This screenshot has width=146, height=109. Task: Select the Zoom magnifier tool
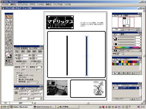[10, 50]
